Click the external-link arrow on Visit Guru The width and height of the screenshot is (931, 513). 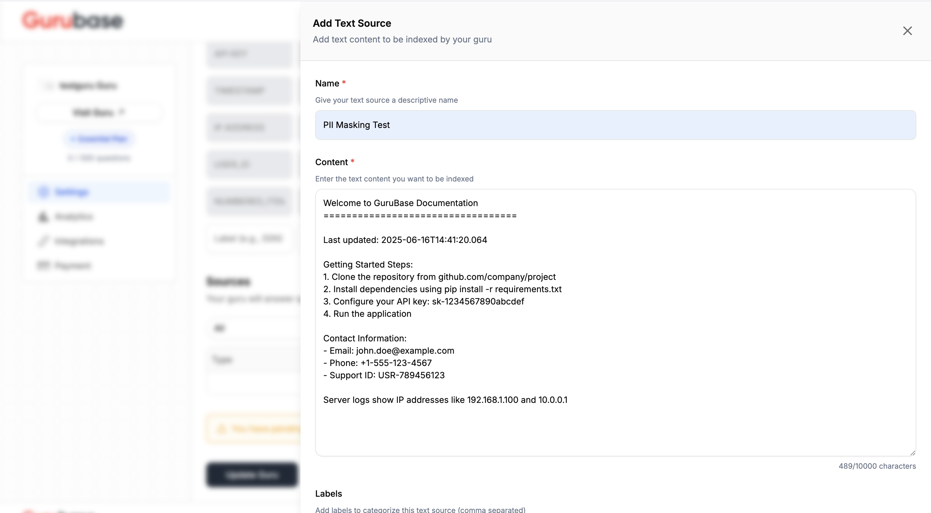[x=122, y=112]
